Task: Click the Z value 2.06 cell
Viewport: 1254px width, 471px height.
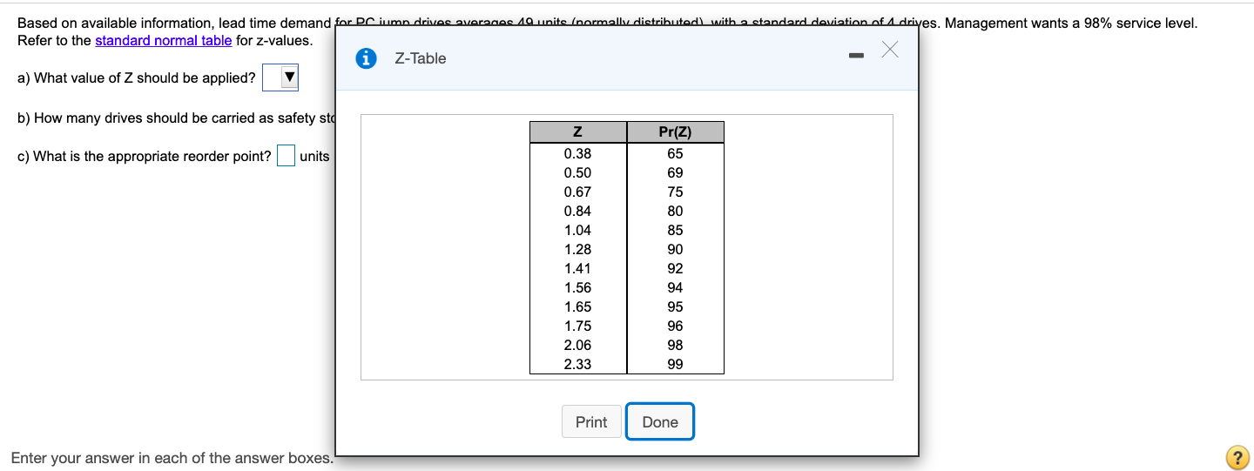Action: pos(577,345)
